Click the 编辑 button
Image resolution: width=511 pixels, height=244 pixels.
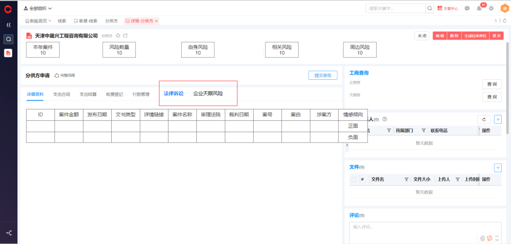(x=440, y=36)
